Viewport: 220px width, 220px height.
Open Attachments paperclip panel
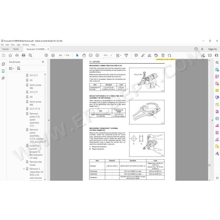point(3,78)
